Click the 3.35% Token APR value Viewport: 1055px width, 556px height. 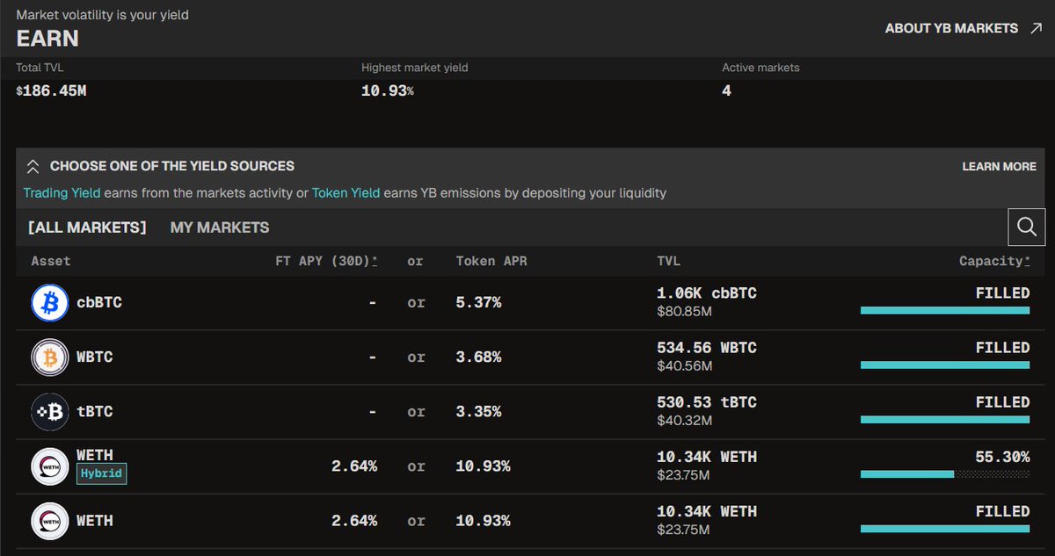tap(478, 411)
